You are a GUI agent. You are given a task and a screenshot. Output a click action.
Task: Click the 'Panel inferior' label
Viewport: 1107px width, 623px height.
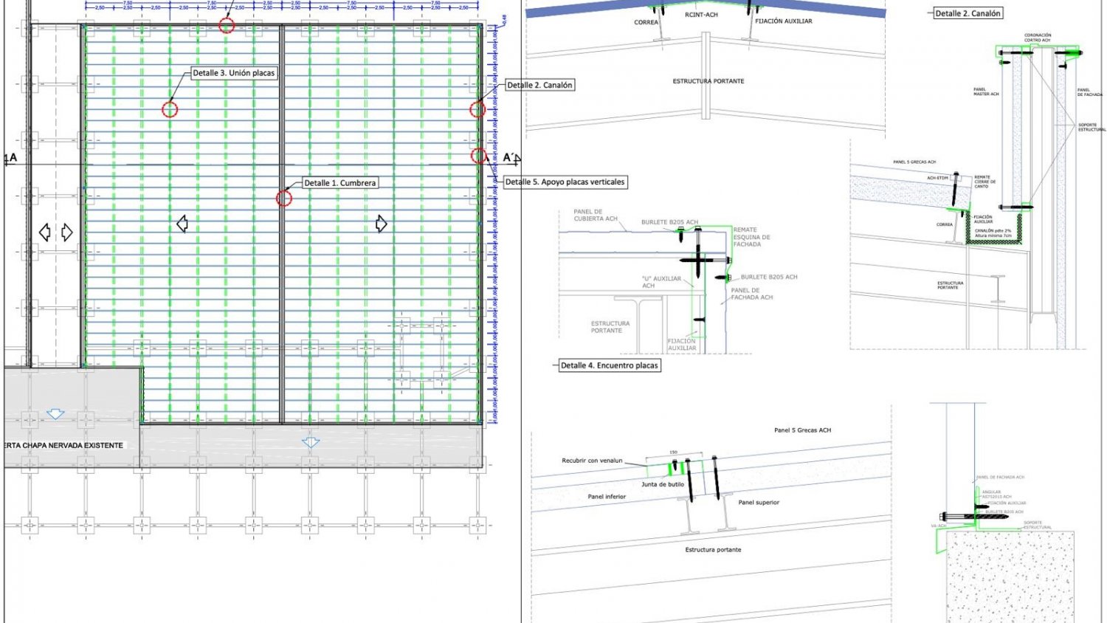607,497
